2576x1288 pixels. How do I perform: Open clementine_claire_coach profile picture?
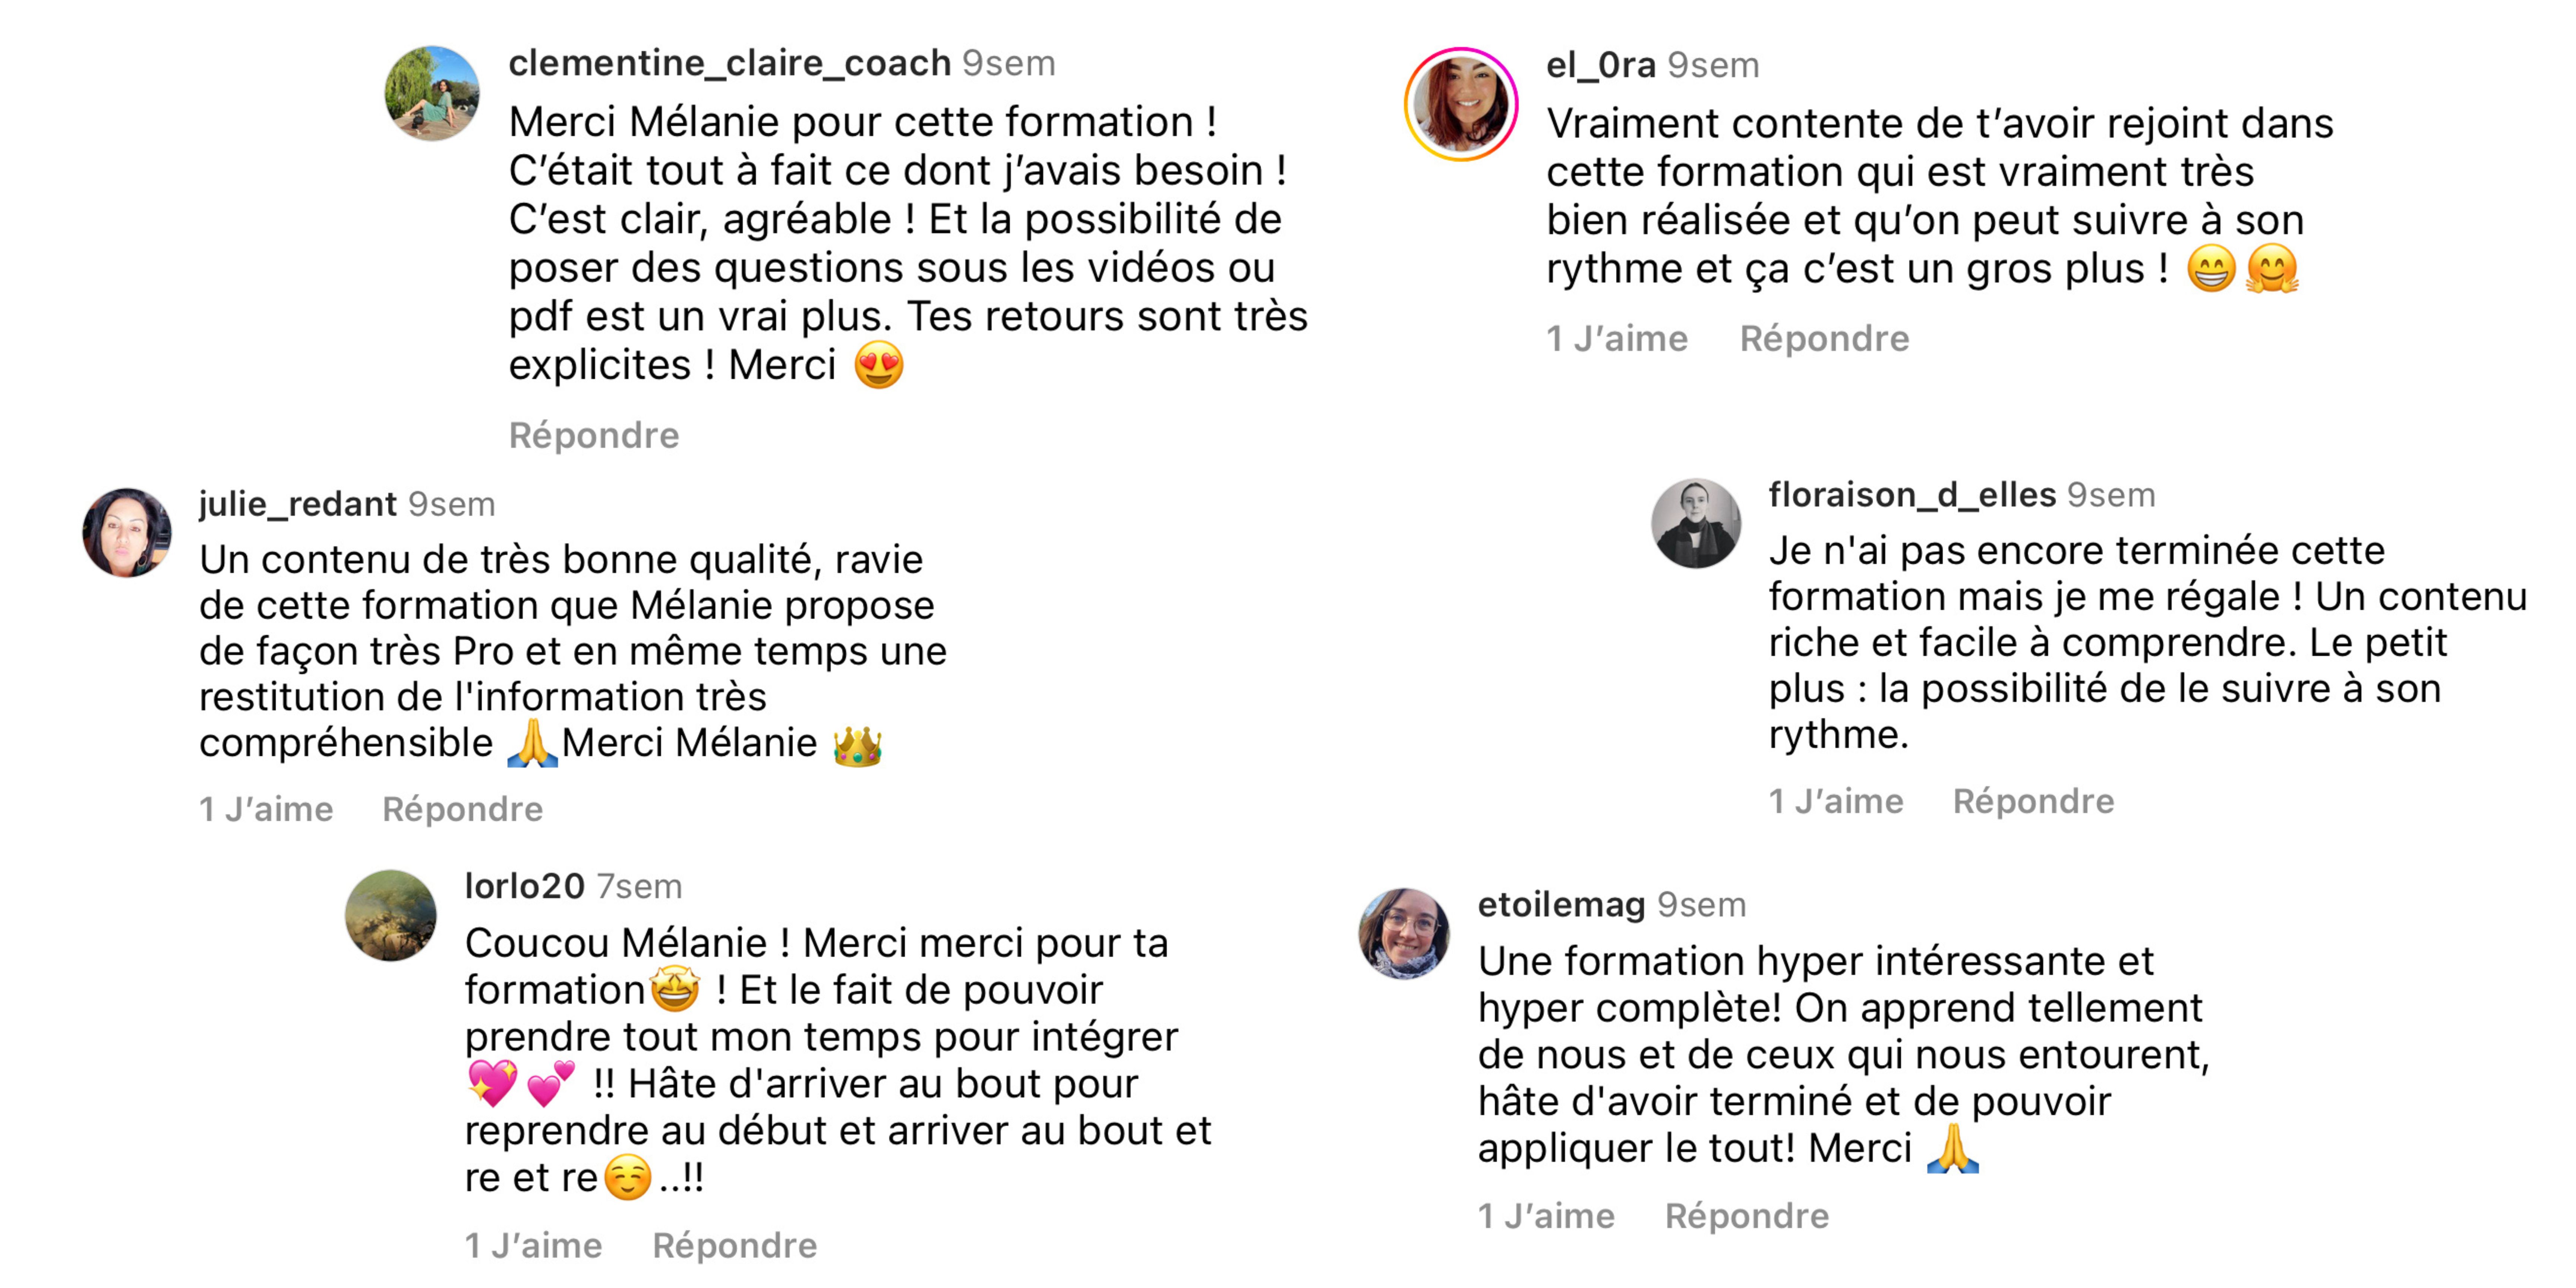[x=432, y=93]
